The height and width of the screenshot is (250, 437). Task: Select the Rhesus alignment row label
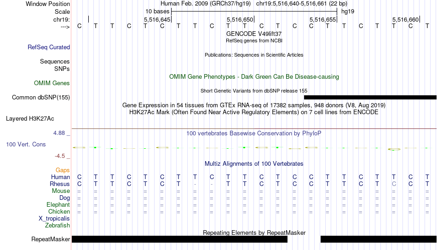[x=60, y=184]
